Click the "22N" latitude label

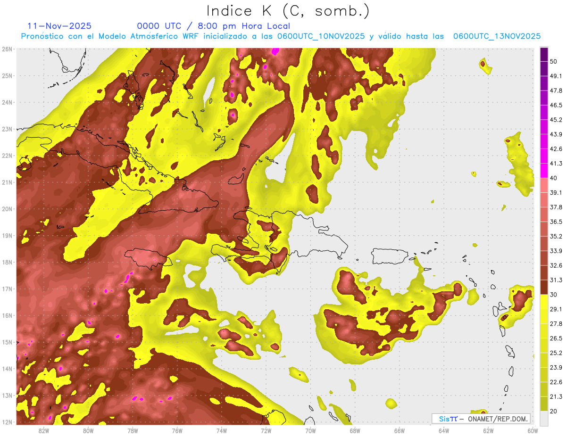coord(7,156)
